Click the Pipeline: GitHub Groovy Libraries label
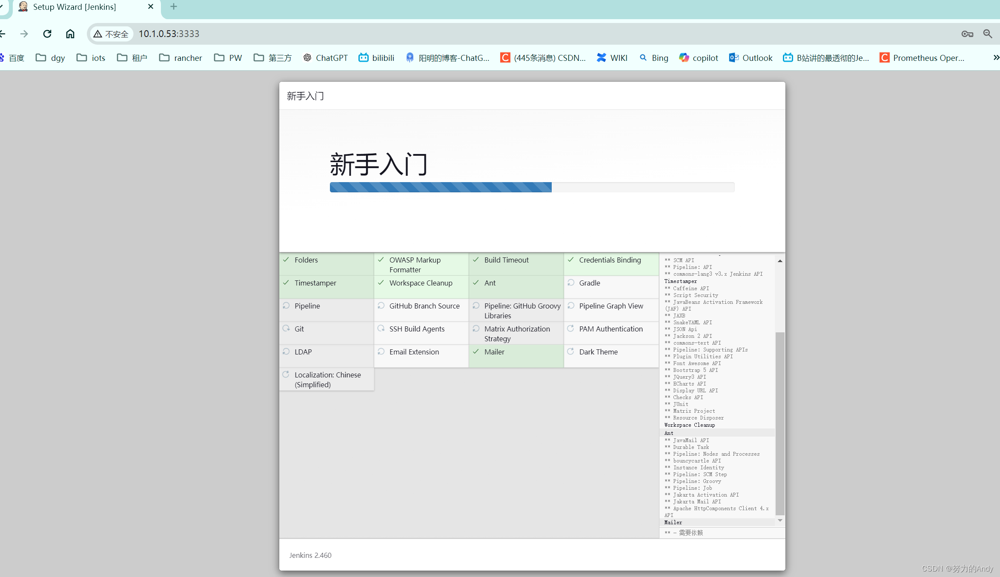 tap(522, 311)
